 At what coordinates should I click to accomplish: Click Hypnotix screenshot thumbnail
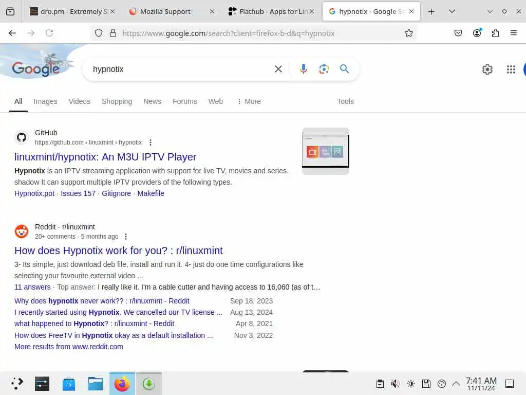(325, 151)
